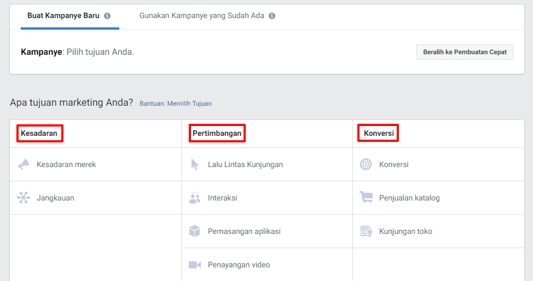Viewport: 533px width, 281px height.
Task: Click the globe icon beside Konversi objective
Action: pyautogui.click(x=366, y=164)
